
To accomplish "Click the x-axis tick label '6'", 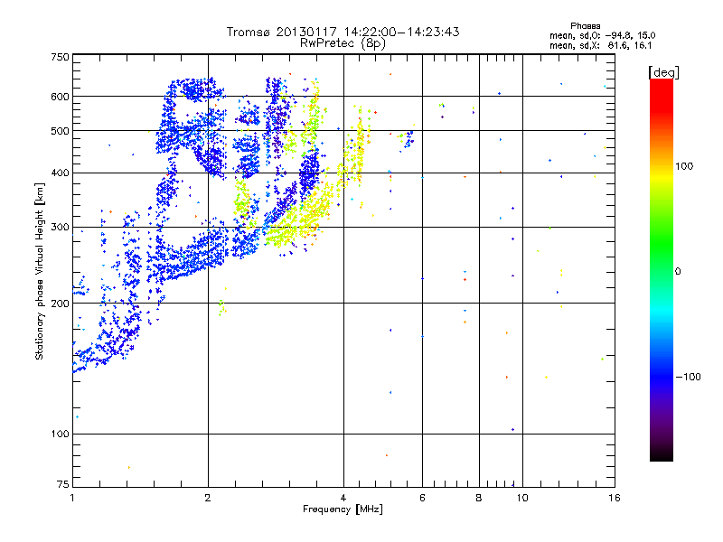I will coord(422,498).
